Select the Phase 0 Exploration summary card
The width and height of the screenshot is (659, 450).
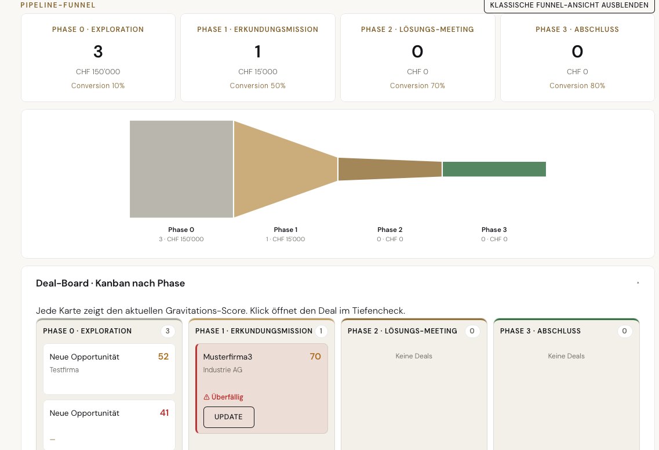click(98, 57)
